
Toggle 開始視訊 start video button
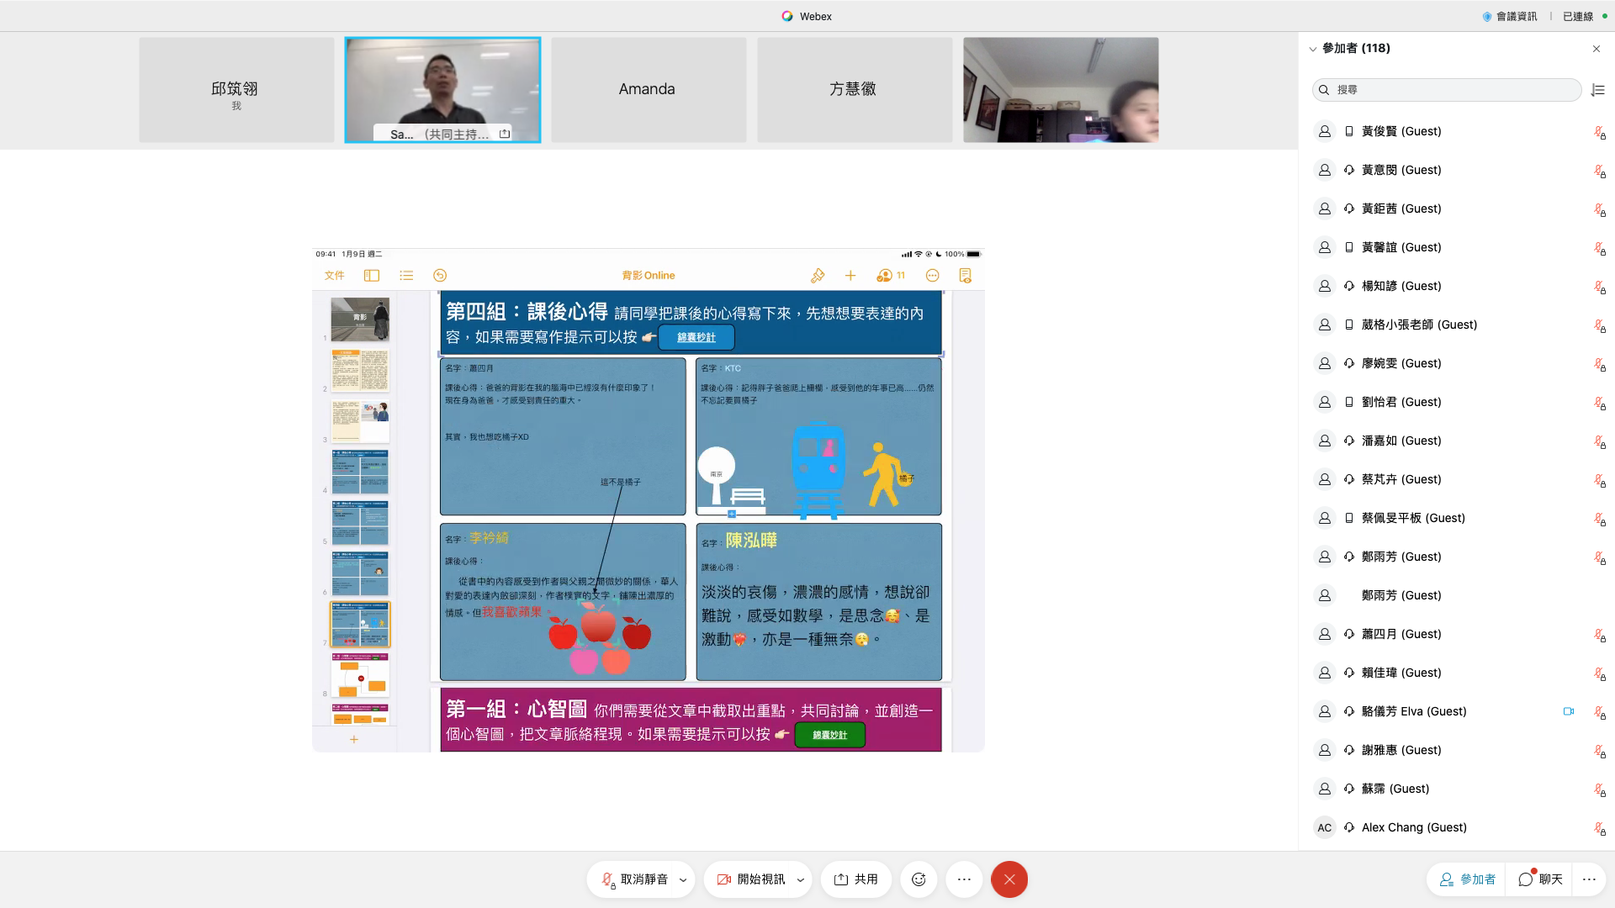tap(751, 879)
